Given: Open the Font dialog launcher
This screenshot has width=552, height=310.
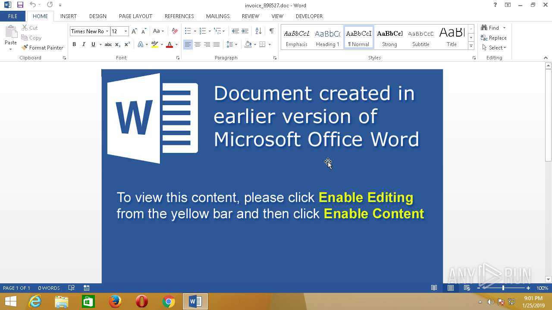Looking at the screenshot, I should [x=178, y=58].
